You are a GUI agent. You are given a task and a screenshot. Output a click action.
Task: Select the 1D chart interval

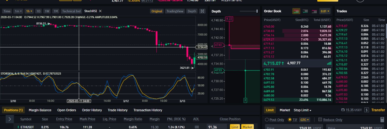[38, 11]
